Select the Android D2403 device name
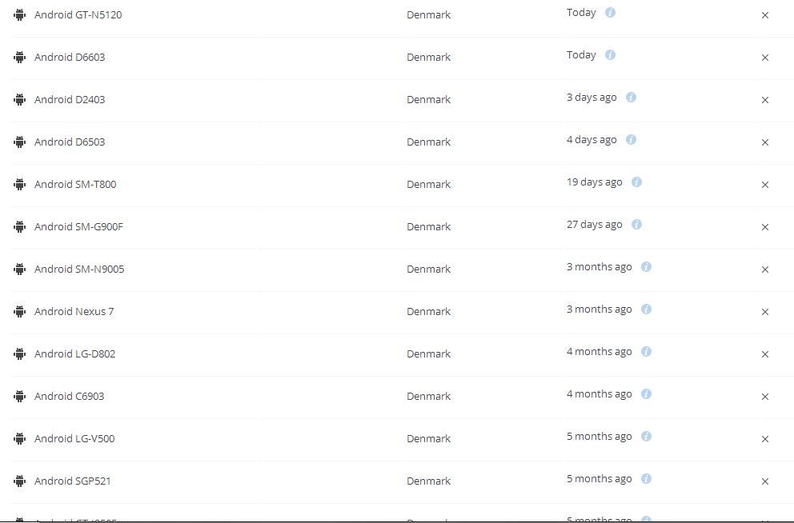The width and height of the screenshot is (794, 523). 70,100
